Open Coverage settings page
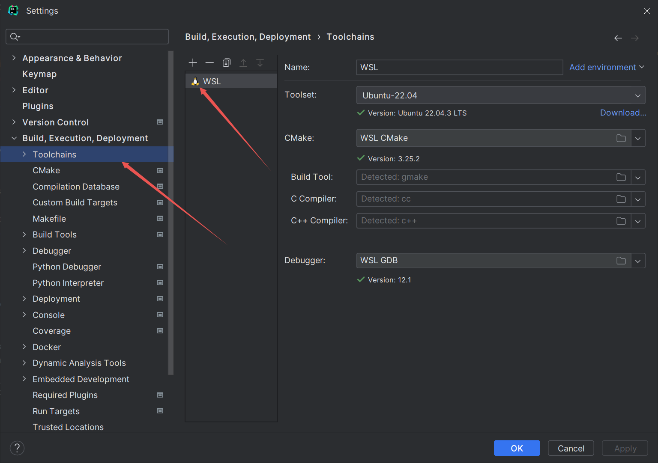This screenshot has height=463, width=658. (51, 331)
